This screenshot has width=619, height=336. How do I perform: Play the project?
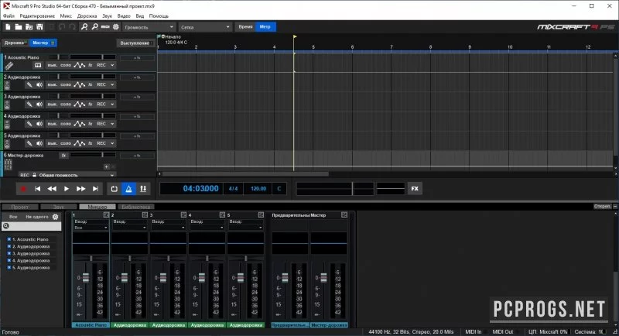[67, 189]
